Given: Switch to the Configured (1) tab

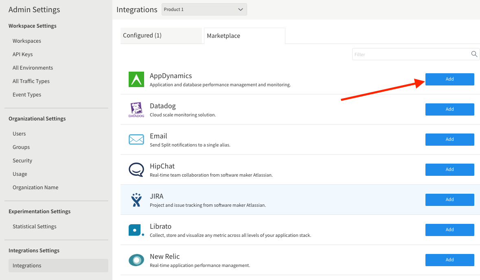Looking at the screenshot, I should 161,35.
